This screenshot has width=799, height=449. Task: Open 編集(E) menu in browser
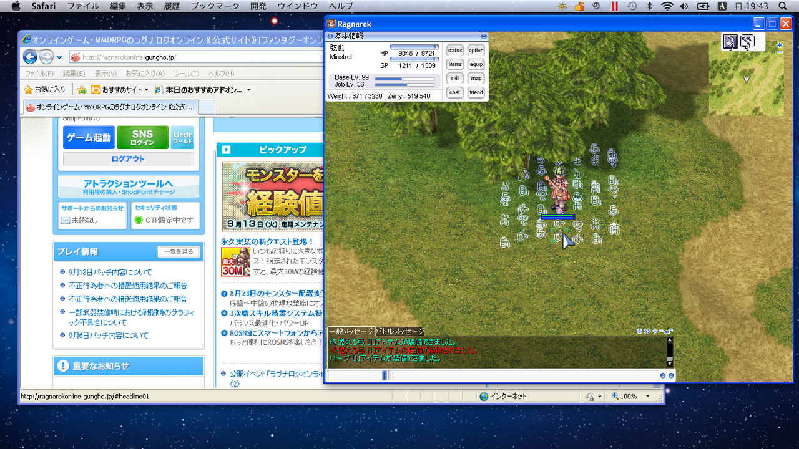point(74,74)
